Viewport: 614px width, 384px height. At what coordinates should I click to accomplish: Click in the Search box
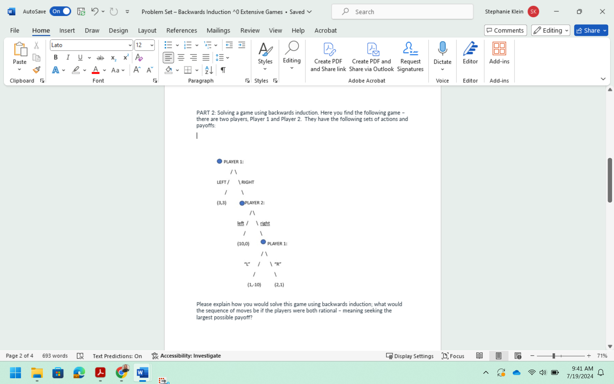[x=402, y=12]
